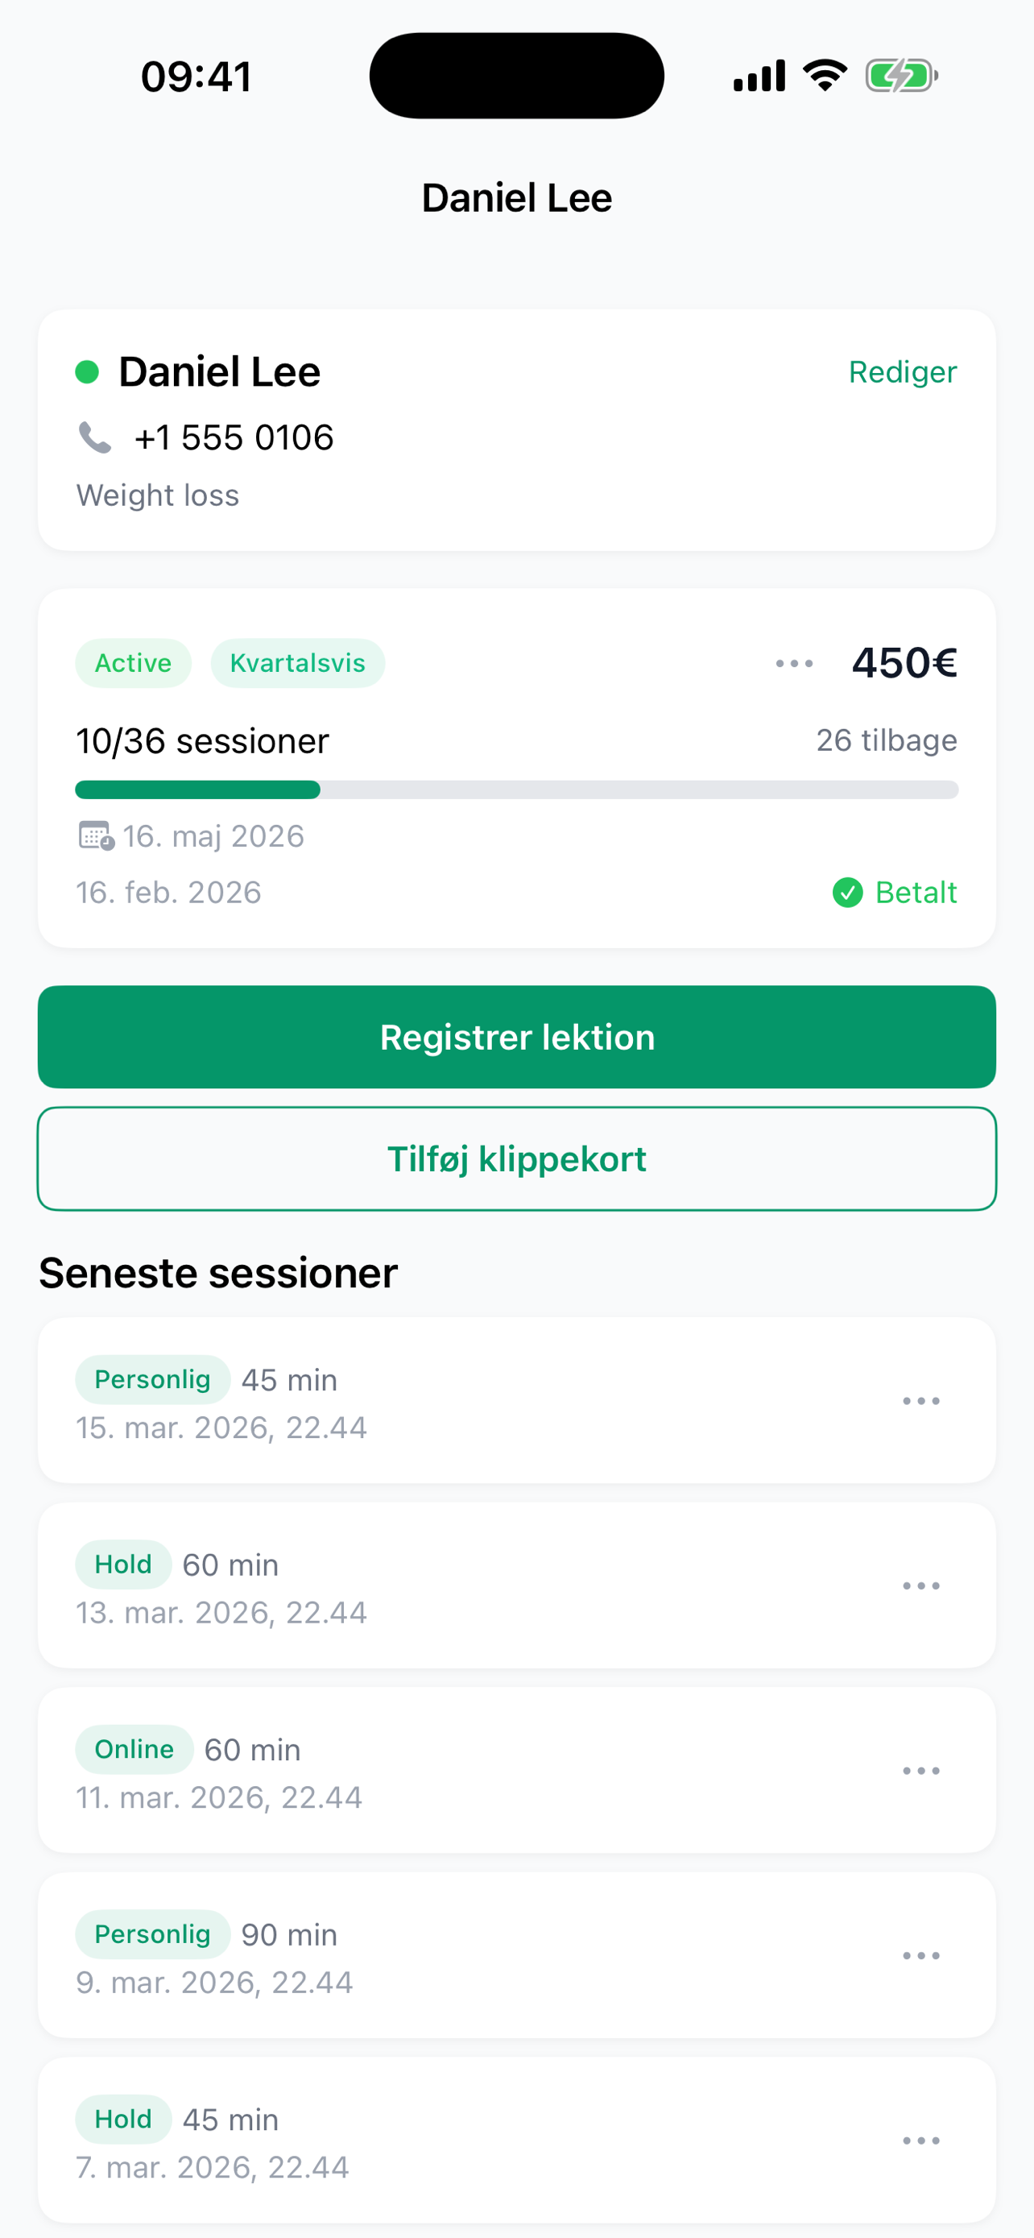Open options for the 9. mar. 2026 session
Screen dimensions: 1034x2238
click(x=920, y=1957)
